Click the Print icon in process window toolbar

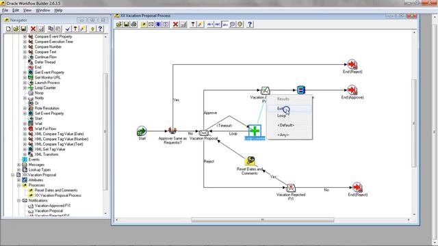pos(134,25)
